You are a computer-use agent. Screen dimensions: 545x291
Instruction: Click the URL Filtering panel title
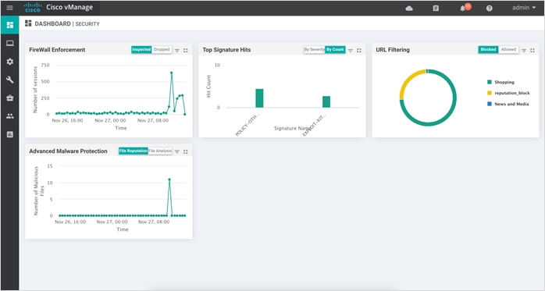coord(393,50)
